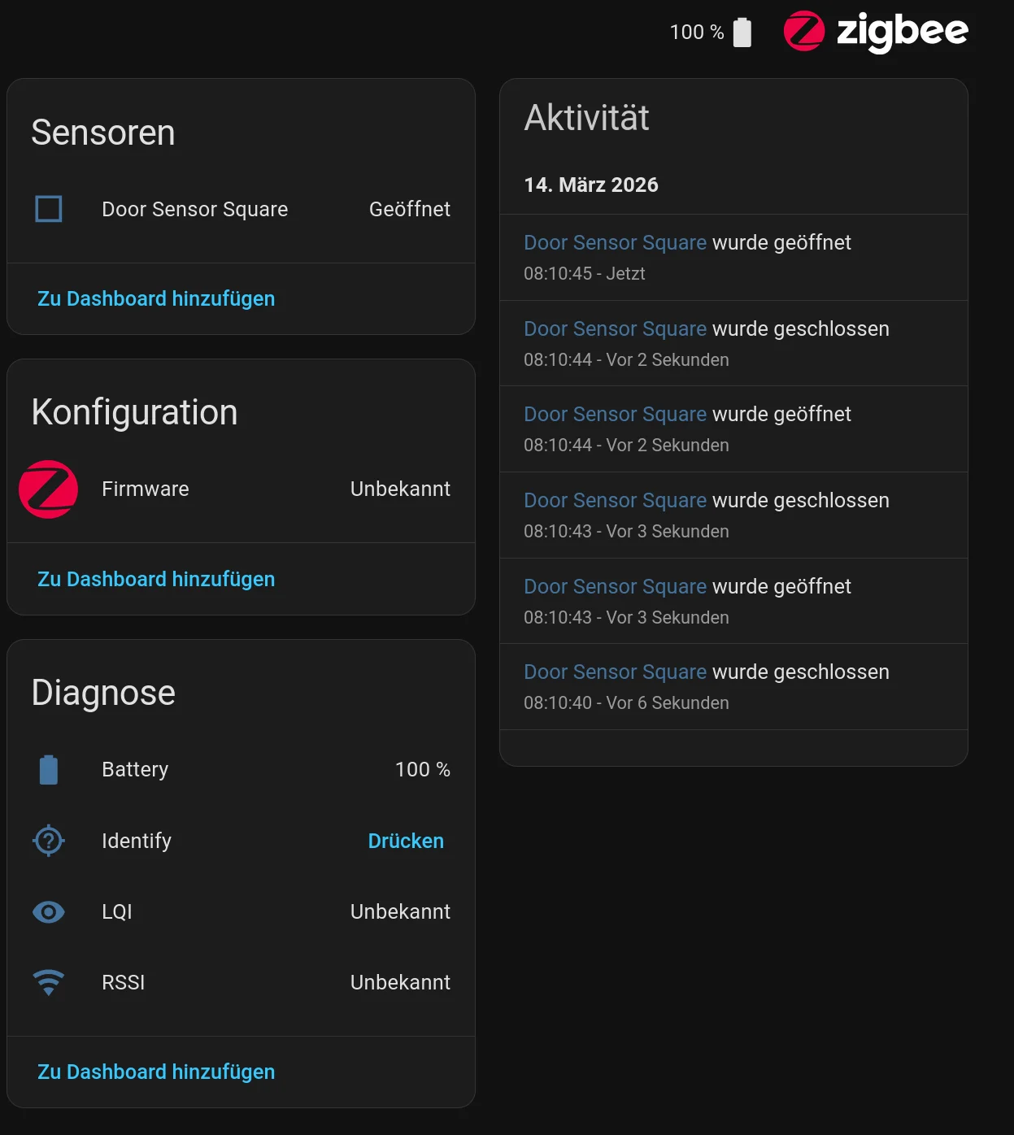This screenshot has width=1014, height=1135.
Task: Click the 'wurde geschlossen' entry at 08:10:43
Action: pos(800,501)
